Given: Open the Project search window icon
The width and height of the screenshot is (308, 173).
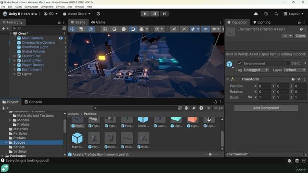Looking at the screenshot, I should coord(180,108).
